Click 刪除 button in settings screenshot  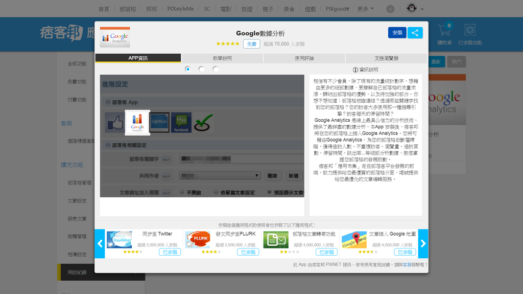pos(273,176)
